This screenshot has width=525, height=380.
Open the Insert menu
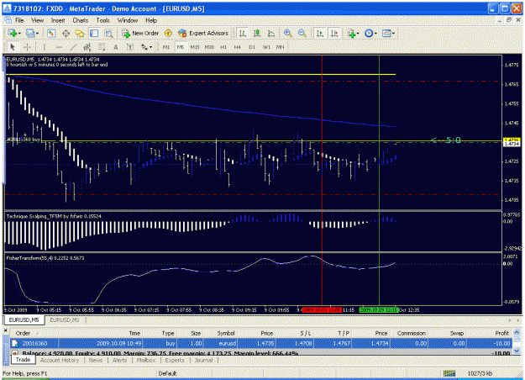58,20
